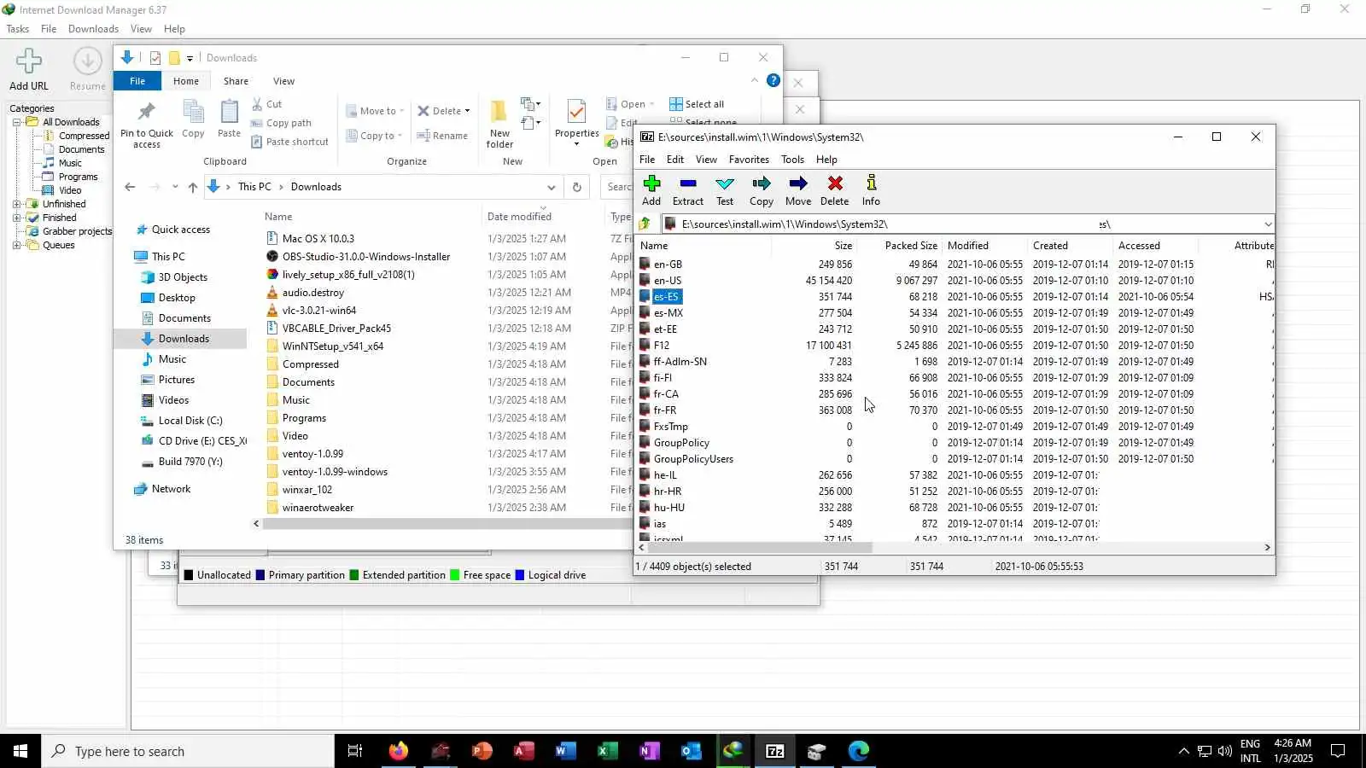Open the Copy to dropdown in Explorer
This screenshot has height=768, width=1366.
pyautogui.click(x=375, y=136)
